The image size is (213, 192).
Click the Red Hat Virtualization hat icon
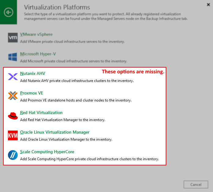click(x=13, y=116)
